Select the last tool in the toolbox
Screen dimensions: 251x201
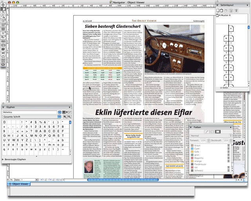(3, 65)
